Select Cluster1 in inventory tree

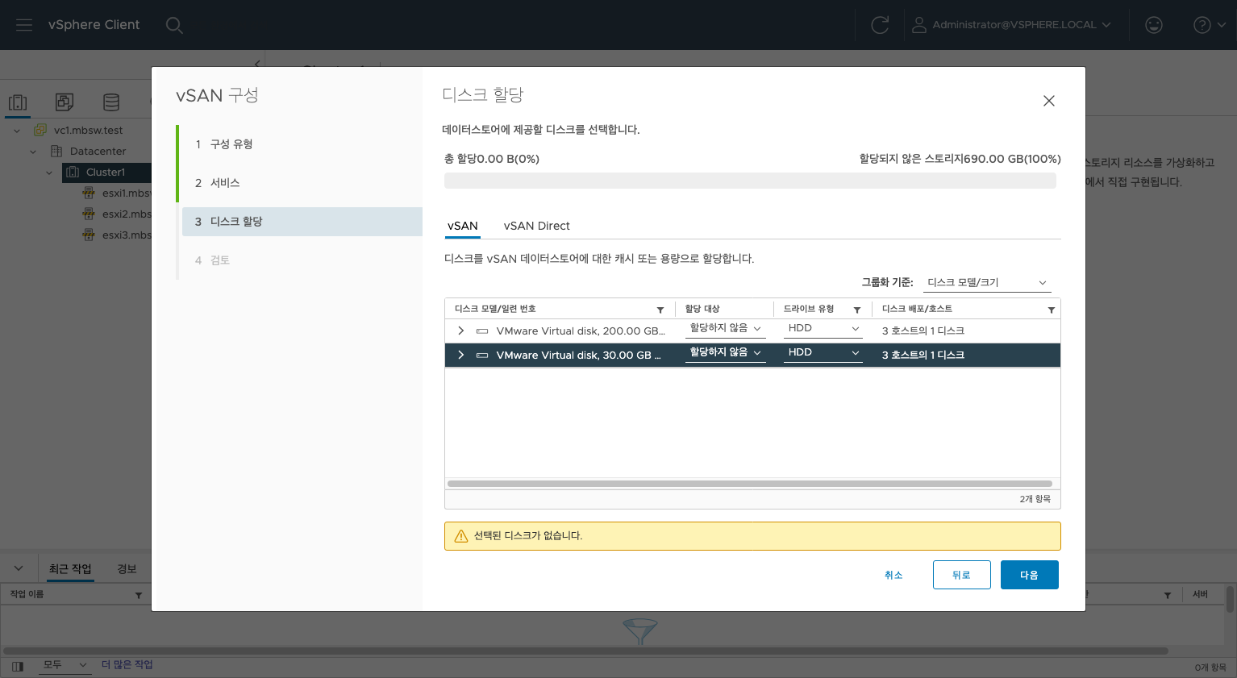(106, 173)
